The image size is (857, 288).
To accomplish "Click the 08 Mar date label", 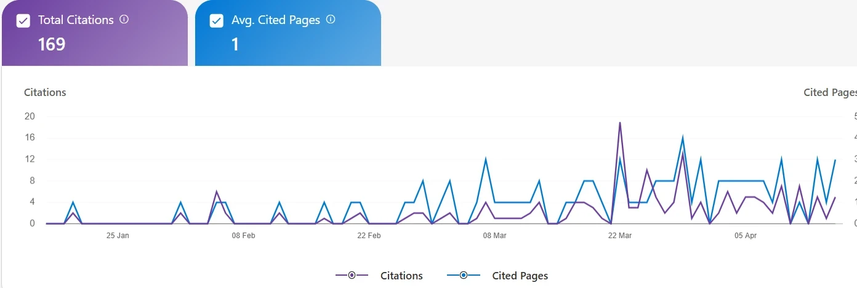I will click(x=494, y=235).
